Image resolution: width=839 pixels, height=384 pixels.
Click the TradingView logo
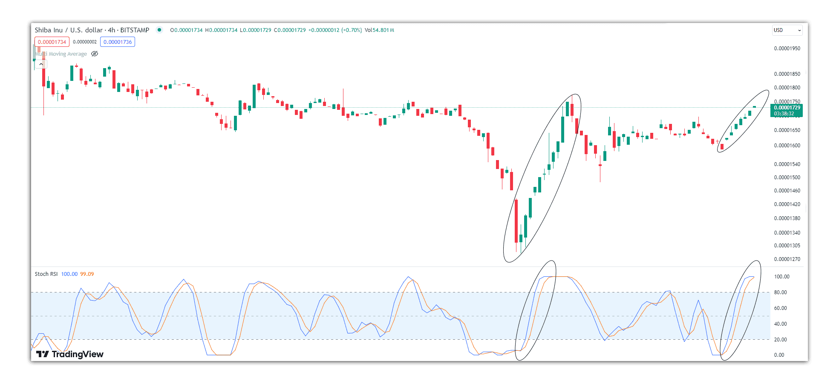click(x=70, y=354)
